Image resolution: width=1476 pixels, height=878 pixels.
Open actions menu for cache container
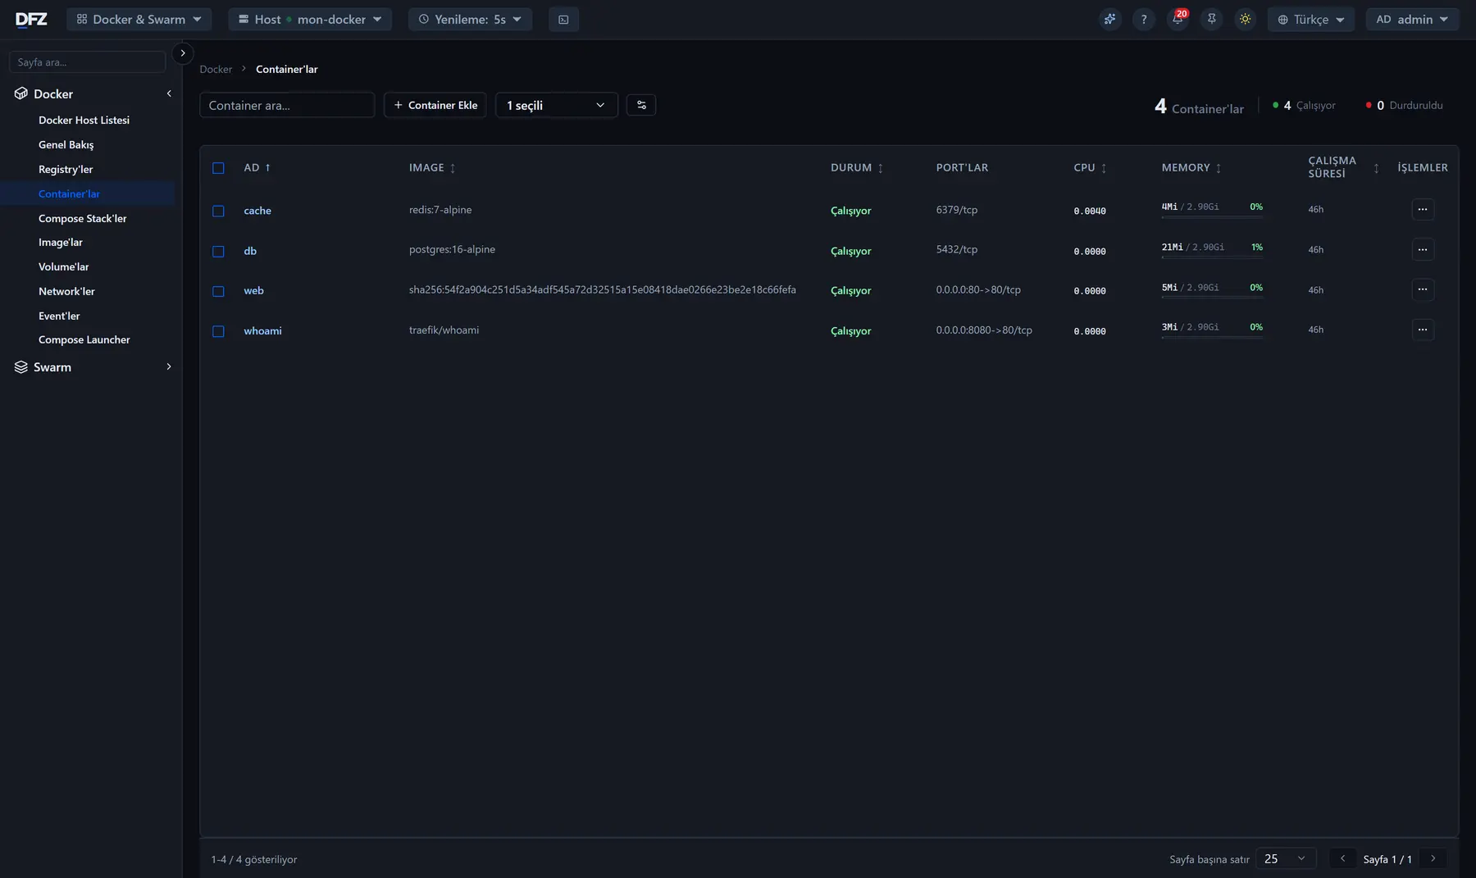click(x=1423, y=209)
